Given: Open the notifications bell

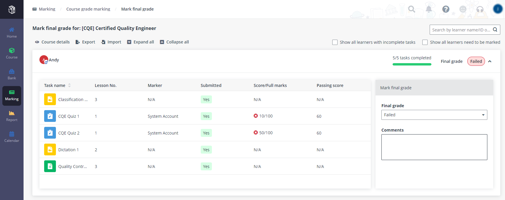Looking at the screenshot, I should (429, 9).
